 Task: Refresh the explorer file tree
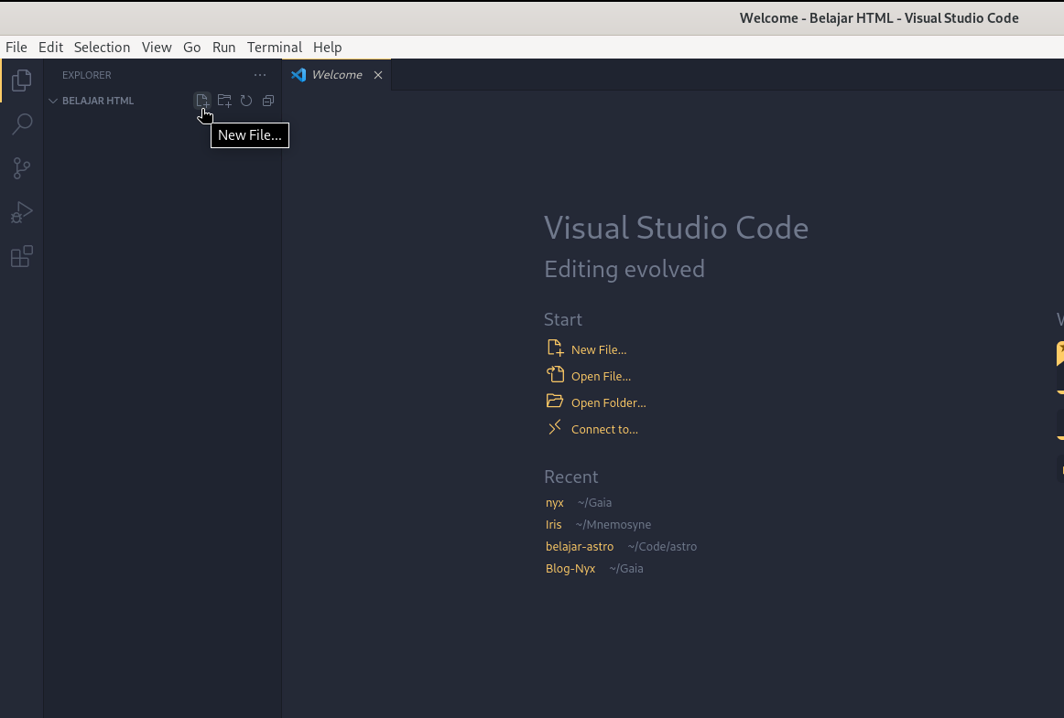(246, 101)
